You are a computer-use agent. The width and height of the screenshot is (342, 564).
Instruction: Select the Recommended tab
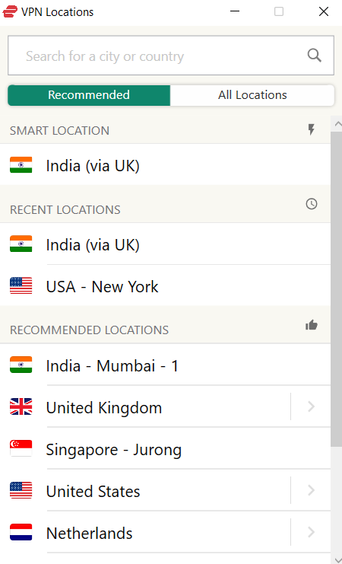click(x=89, y=95)
